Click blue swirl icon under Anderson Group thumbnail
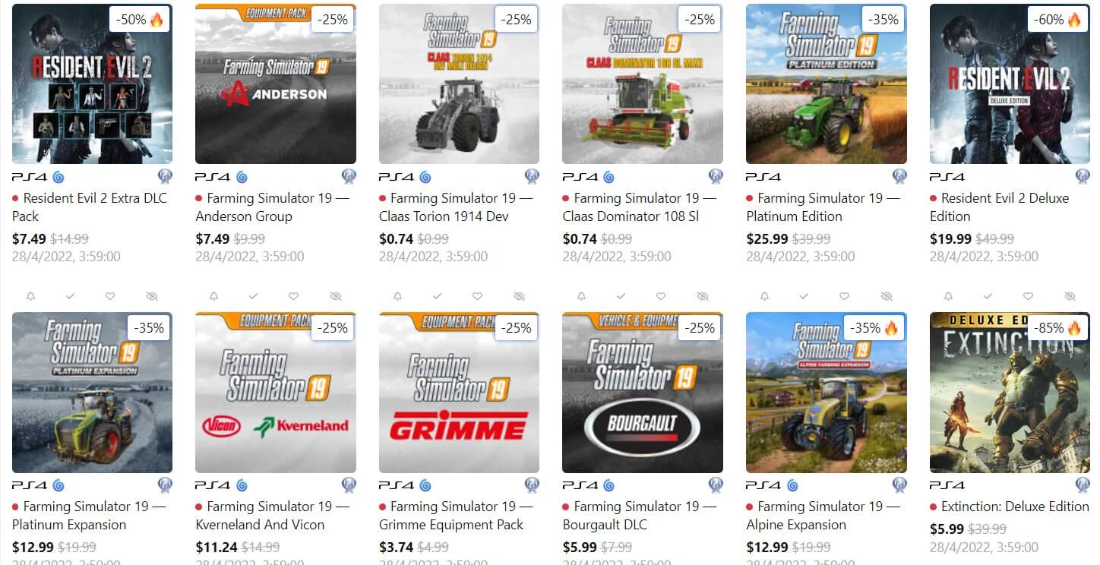Viewport: 1100px width, 565px height. (242, 177)
